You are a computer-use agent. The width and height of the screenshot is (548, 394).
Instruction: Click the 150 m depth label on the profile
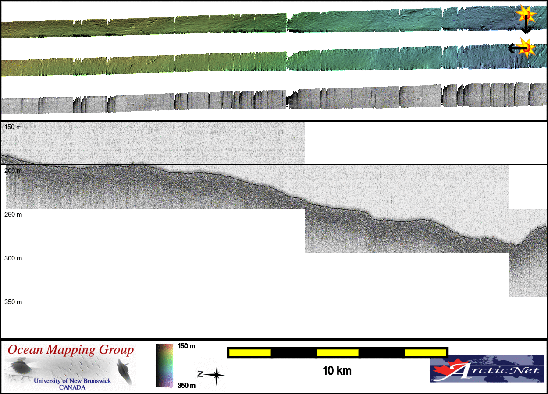[13, 127]
